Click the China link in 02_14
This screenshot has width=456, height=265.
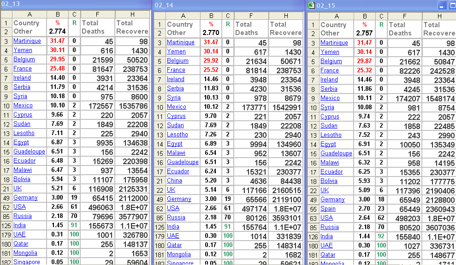tap(174, 181)
